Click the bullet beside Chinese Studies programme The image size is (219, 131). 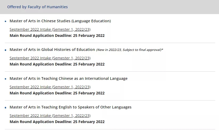(x=5, y=21)
